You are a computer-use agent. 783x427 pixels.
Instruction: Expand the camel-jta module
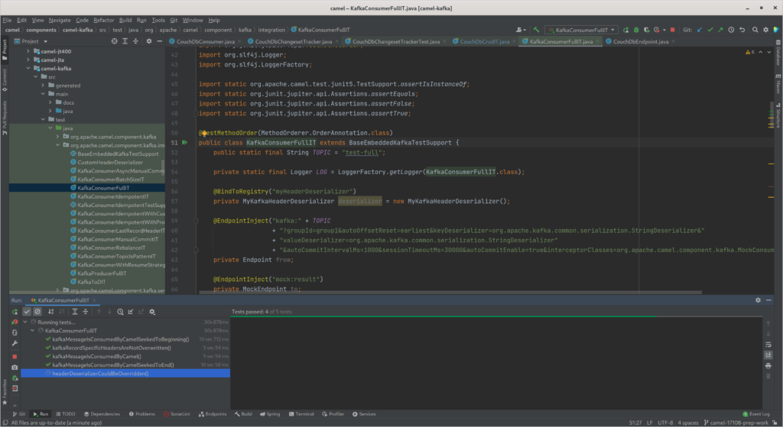pyautogui.click(x=28, y=60)
